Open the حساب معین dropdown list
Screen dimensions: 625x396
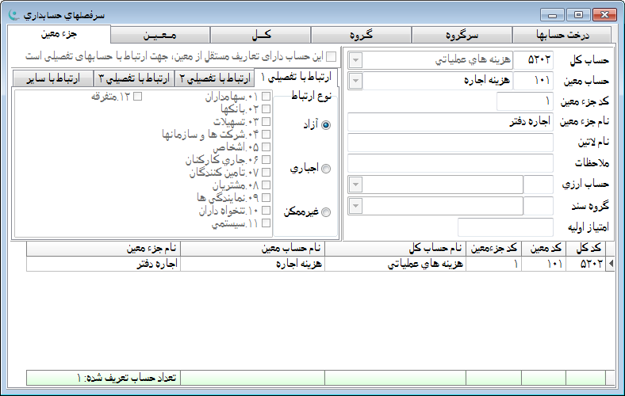[355, 81]
